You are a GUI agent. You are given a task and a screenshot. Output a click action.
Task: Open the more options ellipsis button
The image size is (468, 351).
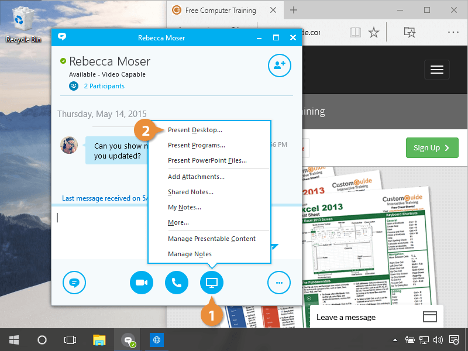279,283
